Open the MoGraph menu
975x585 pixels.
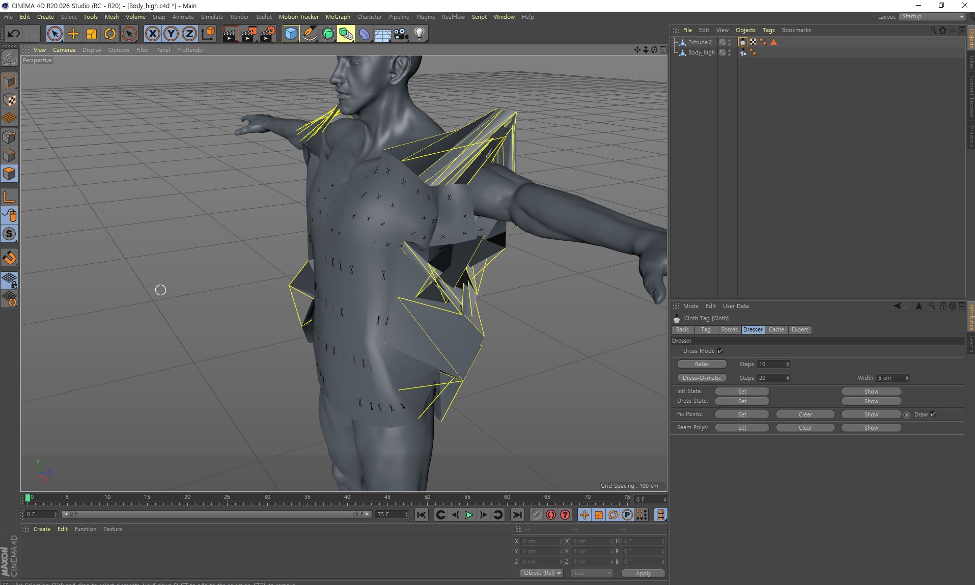pyautogui.click(x=338, y=17)
